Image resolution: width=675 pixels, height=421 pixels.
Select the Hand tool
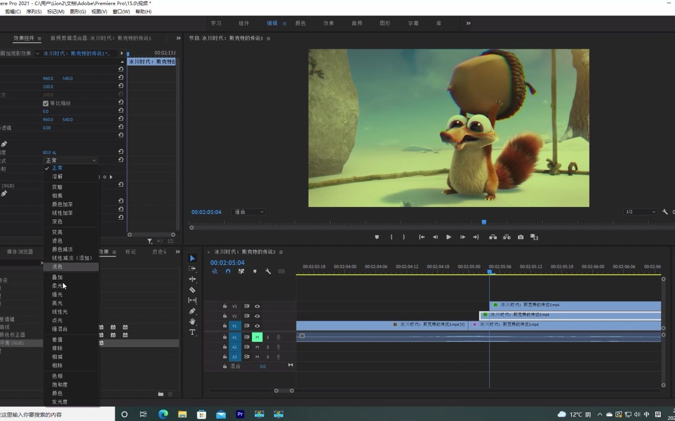click(192, 322)
